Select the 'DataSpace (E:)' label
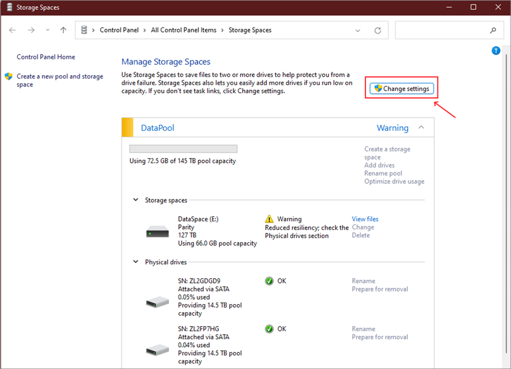The height and width of the screenshot is (369, 511). (x=198, y=219)
